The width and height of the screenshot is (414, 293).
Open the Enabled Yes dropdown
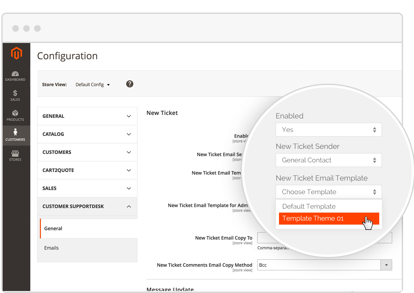point(328,130)
